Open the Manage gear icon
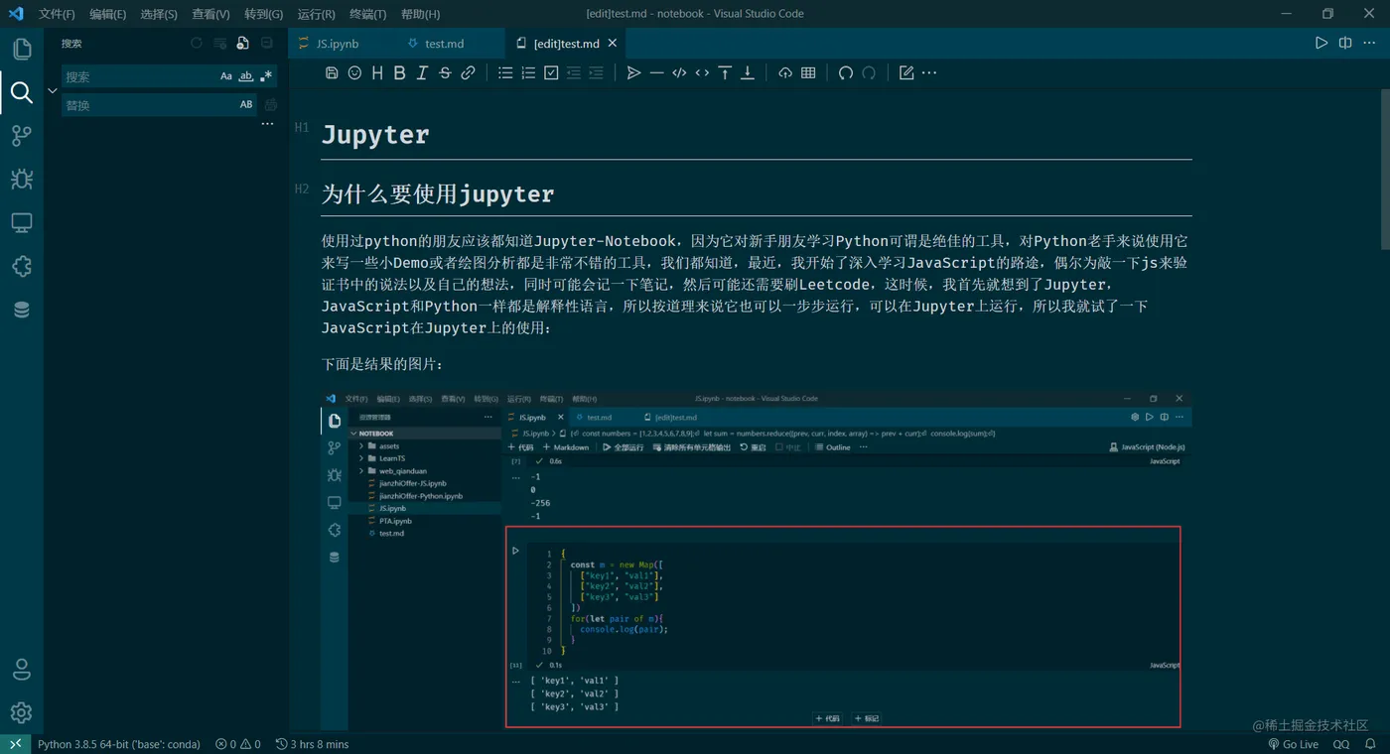Image resolution: width=1390 pixels, height=754 pixels. (x=22, y=712)
